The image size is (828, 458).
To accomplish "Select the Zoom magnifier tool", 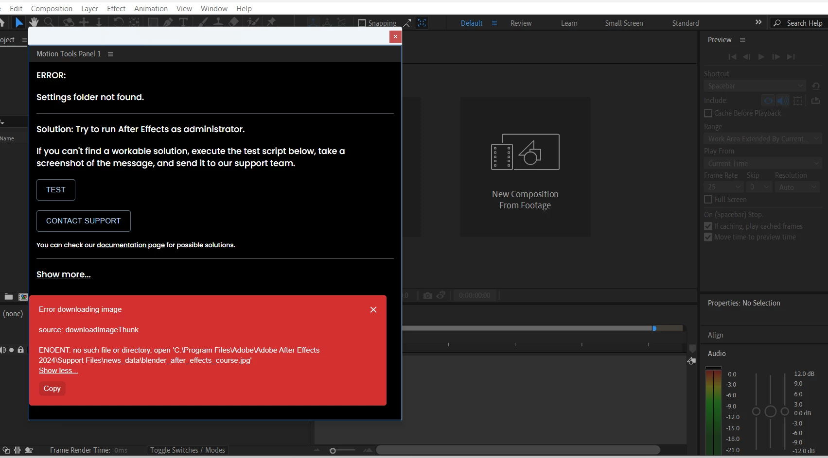I will (x=49, y=22).
